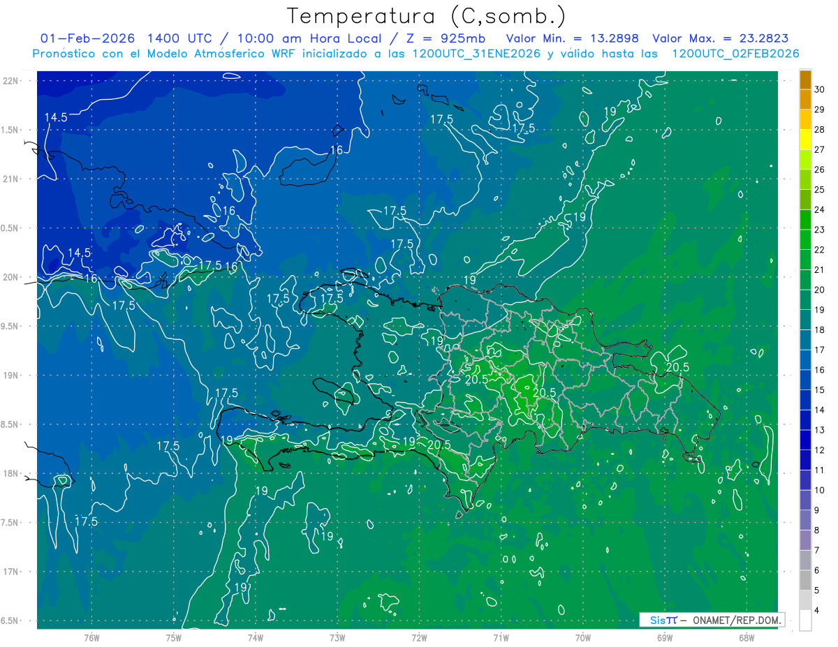Click the '15' label on the color scale
This screenshot has height=647, width=838.
click(x=820, y=390)
